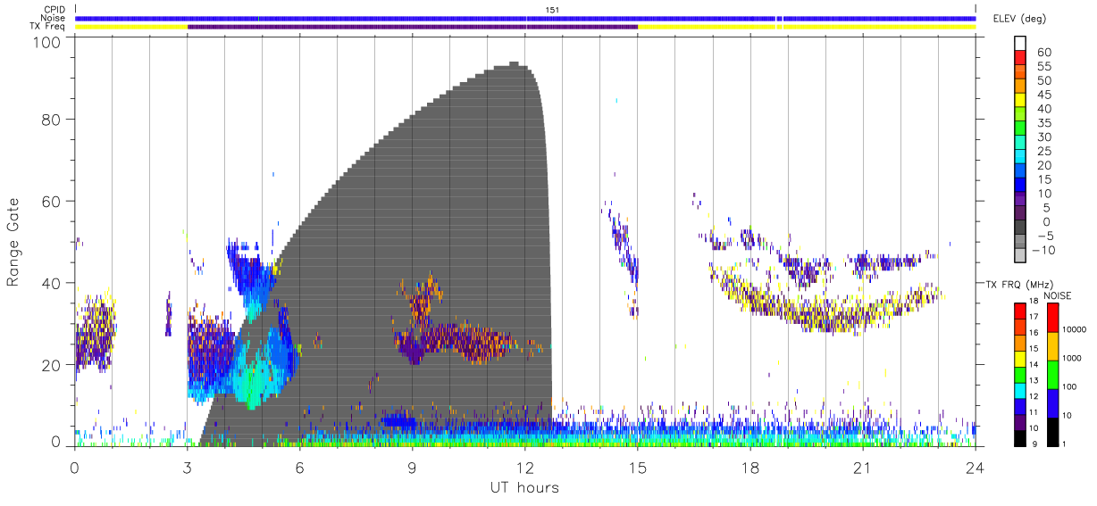Click the purple segment of the TX Freq bar
This screenshot has width=1097, height=506.
pos(413,27)
